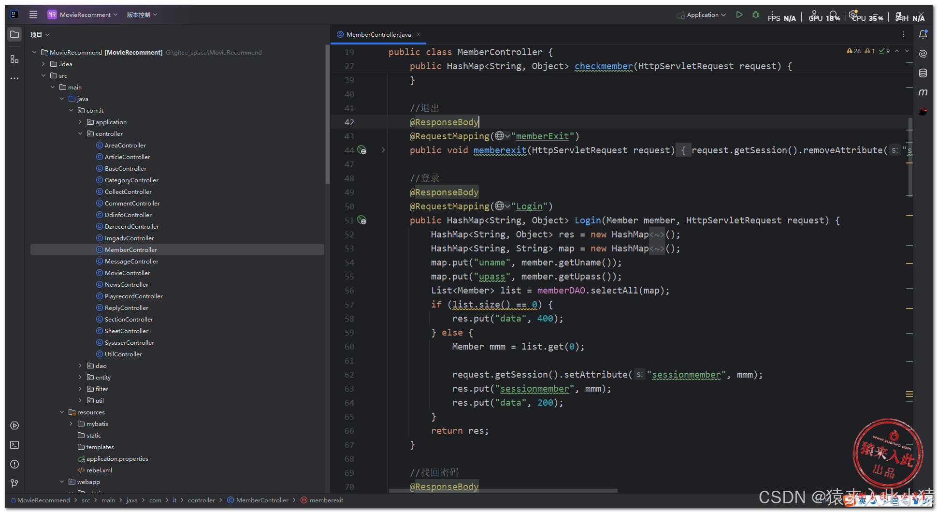Run the Application configuration
The height and width of the screenshot is (513, 938).
coord(739,15)
